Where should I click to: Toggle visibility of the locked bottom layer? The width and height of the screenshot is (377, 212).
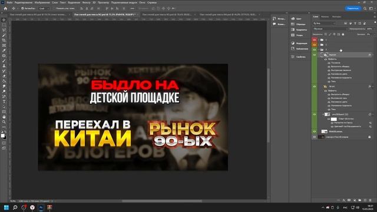click(314, 137)
